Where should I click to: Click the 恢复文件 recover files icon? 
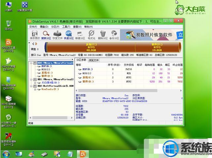(x=58, y=35)
